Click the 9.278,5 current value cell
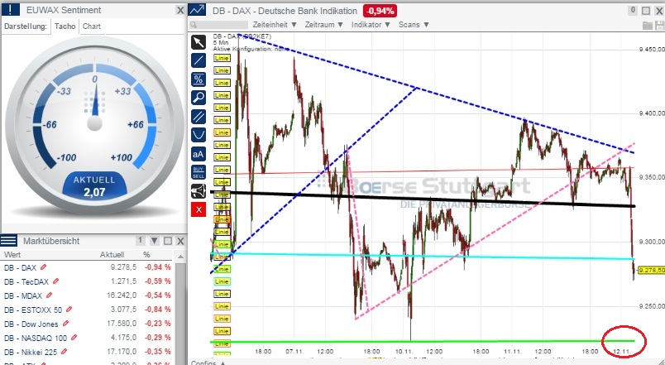The image size is (665, 365). pos(123,267)
